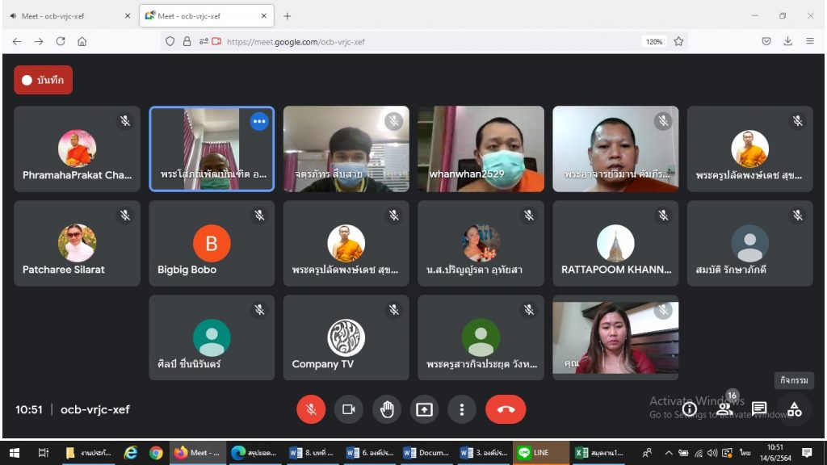The image size is (827, 465).
Task: Open a new browser tab
Action: (287, 16)
